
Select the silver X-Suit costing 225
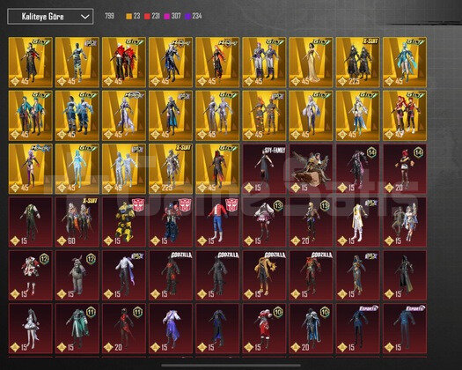(171, 169)
